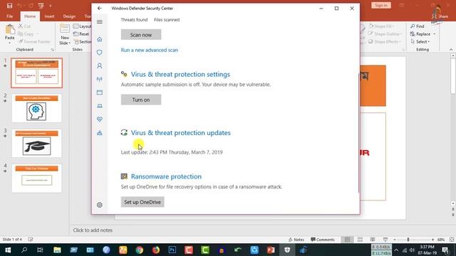The image size is (456, 256).
Task: Click Run a new advanced scan link
Action: 149,50
